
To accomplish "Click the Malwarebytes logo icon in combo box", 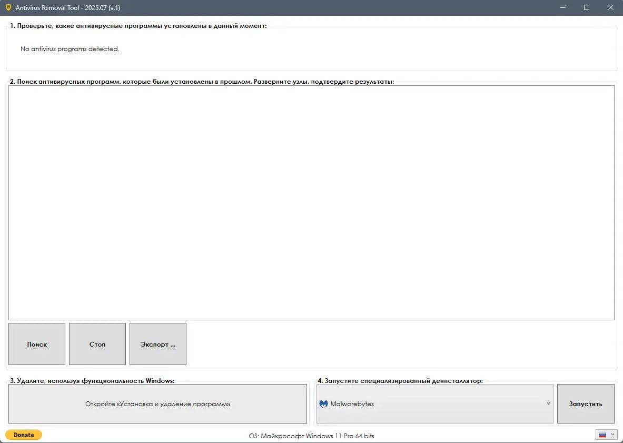I will [323, 403].
